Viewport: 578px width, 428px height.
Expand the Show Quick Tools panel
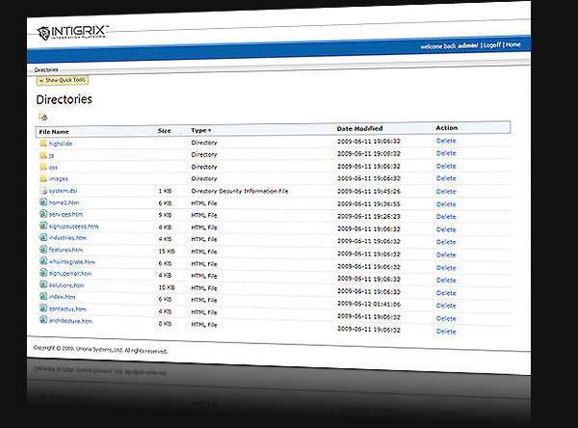coord(63,80)
